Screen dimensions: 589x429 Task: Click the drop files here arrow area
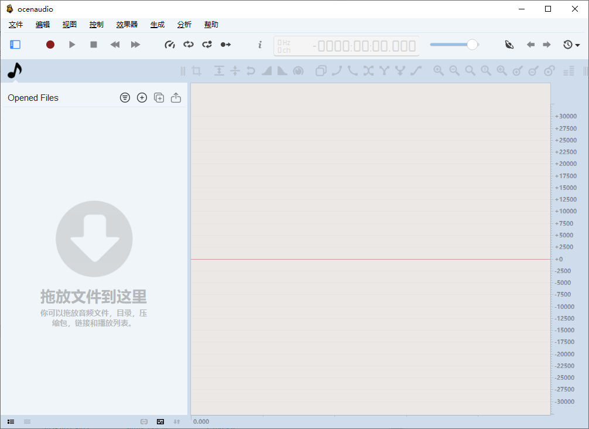(94, 239)
